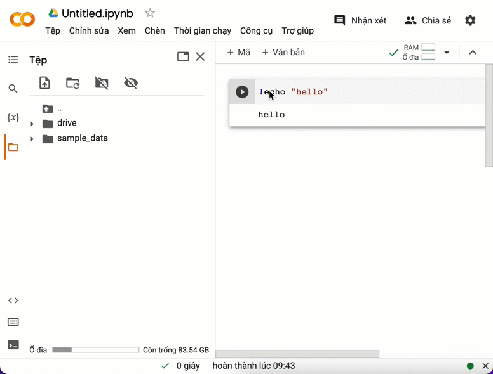This screenshot has height=374, width=493.
Task: Open the terminal icon at bottom left
Action: [x=13, y=345]
